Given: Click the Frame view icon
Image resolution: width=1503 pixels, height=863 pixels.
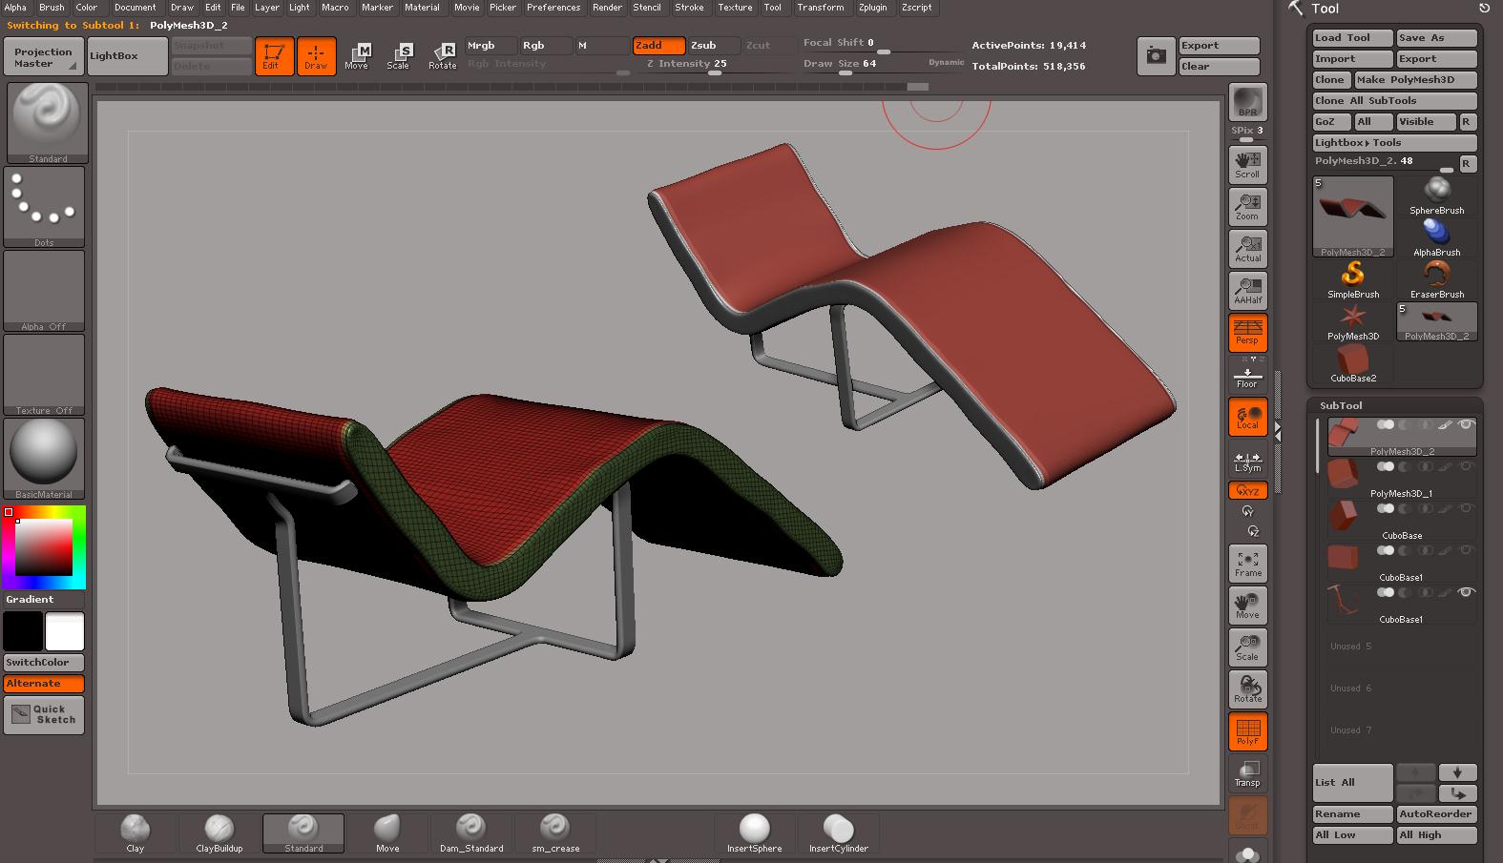Looking at the screenshot, I should point(1247,564).
